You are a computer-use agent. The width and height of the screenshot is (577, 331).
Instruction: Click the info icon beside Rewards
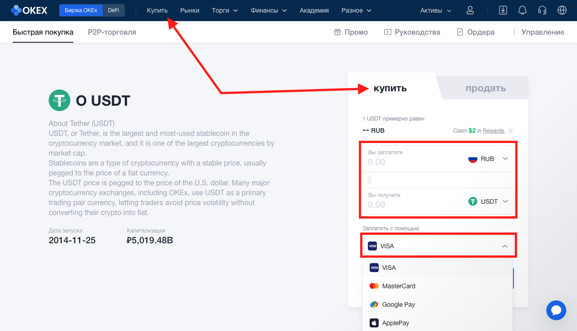tap(511, 130)
